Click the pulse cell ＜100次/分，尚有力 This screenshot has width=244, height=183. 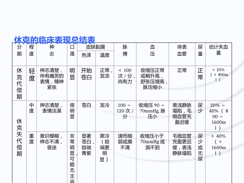point(125,83)
